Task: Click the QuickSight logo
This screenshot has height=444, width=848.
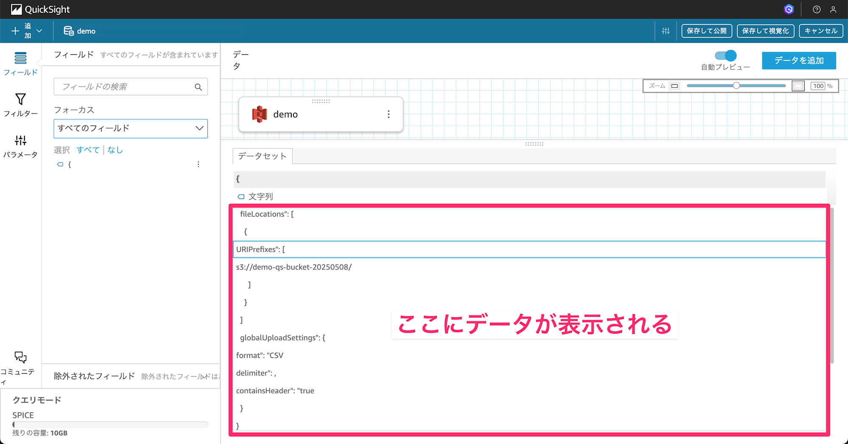Action: [x=40, y=9]
